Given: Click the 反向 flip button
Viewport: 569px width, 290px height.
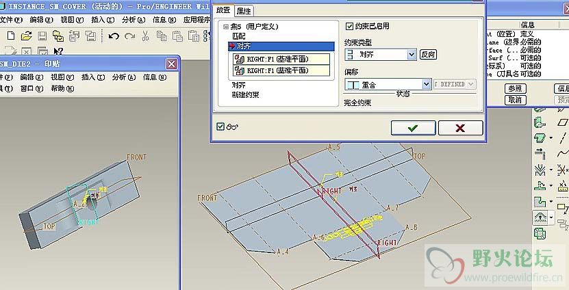Looking at the screenshot, I should pos(428,55).
